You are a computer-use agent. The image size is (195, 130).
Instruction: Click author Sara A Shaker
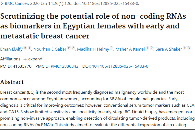pyautogui.click(x=169, y=49)
